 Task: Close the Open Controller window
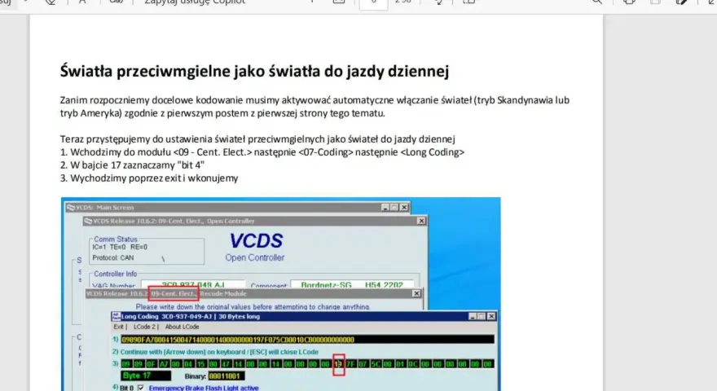tap(420, 221)
